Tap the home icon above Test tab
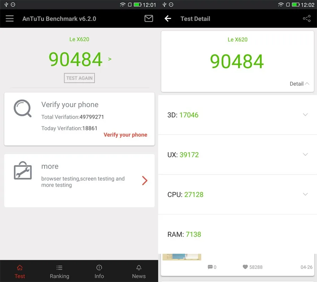 20,268
